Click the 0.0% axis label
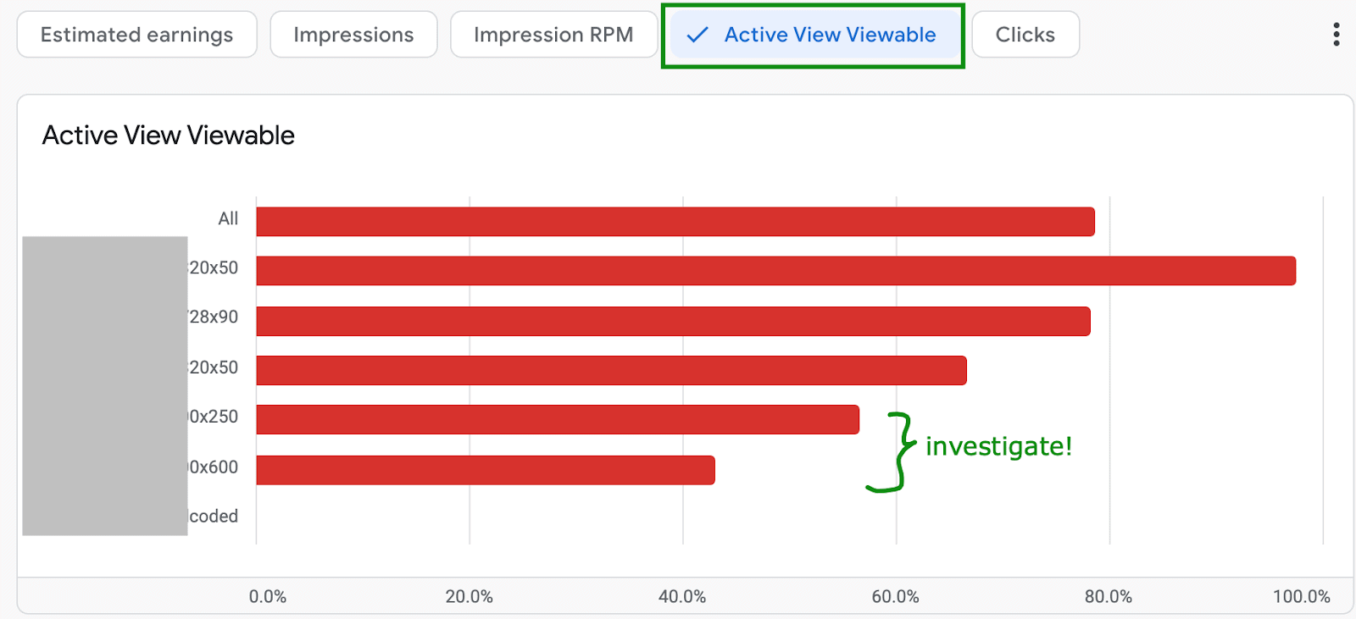This screenshot has width=1356, height=619. point(268,597)
